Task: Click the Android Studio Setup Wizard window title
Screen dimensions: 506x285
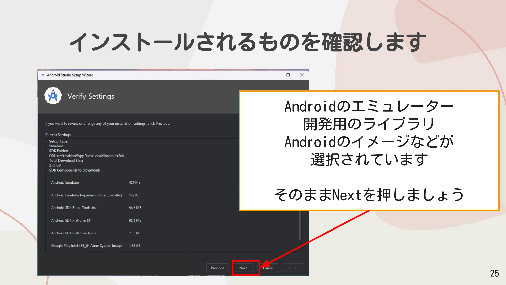Action: click(70, 75)
